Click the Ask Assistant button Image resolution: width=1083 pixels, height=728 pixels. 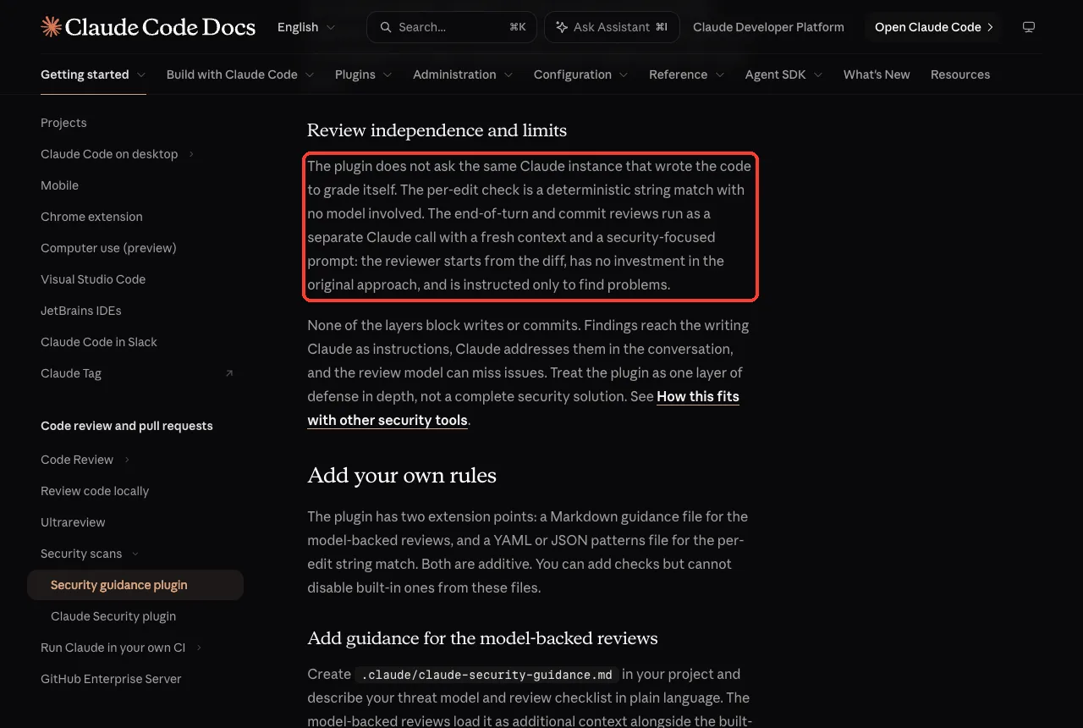click(x=612, y=27)
